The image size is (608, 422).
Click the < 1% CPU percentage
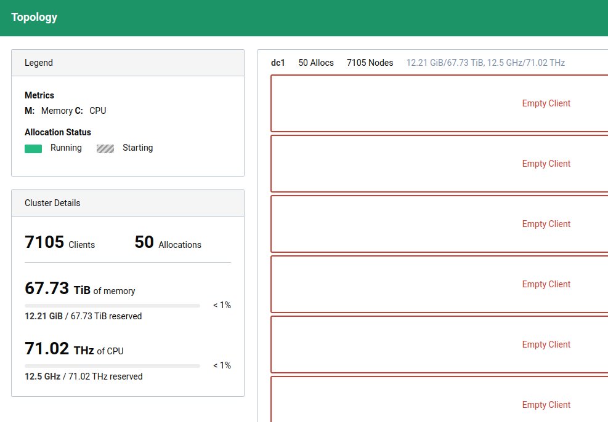pyautogui.click(x=222, y=365)
